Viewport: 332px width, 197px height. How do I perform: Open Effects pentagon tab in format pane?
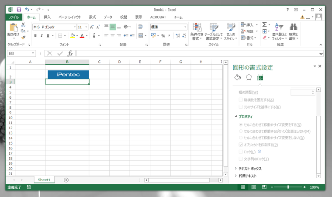[249, 77]
